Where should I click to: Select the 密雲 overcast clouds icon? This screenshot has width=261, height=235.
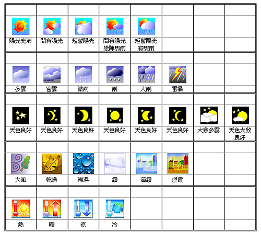point(52,74)
